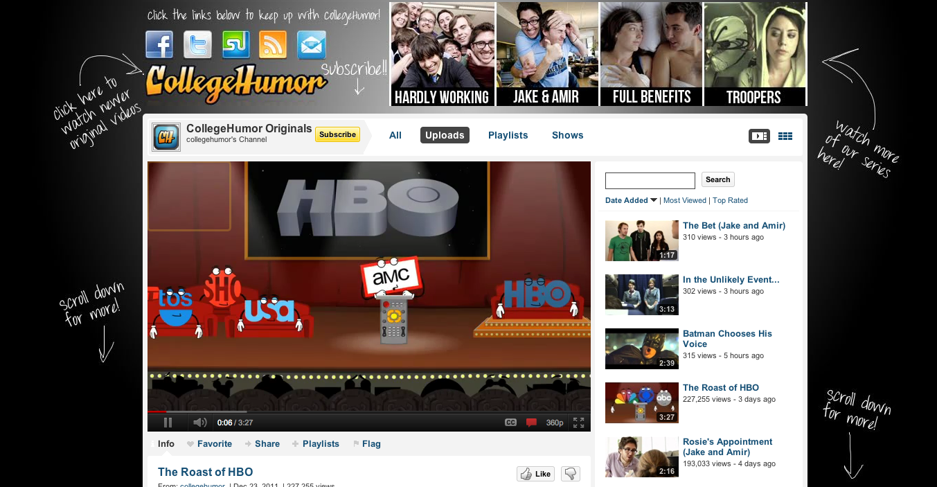The width and height of the screenshot is (937, 487).
Task: Click the 0:06 / 3:27 time display
Action: point(235,423)
